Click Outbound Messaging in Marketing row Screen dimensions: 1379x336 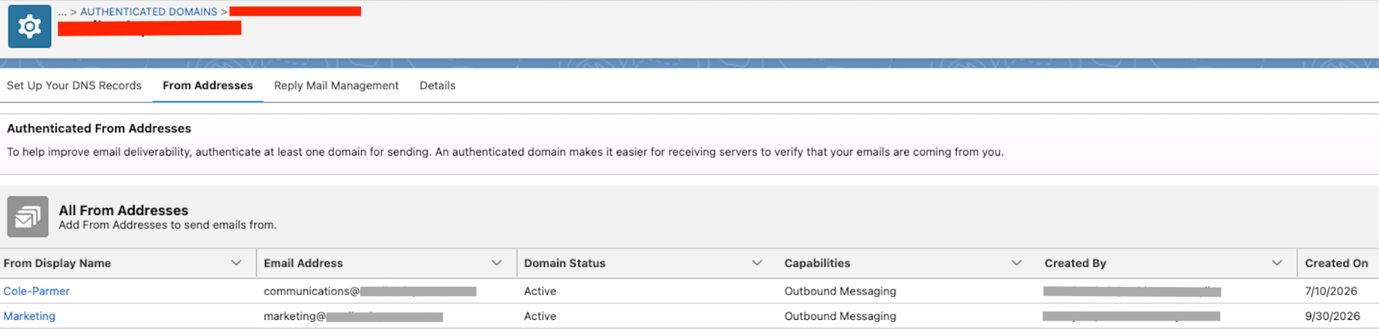click(x=840, y=316)
